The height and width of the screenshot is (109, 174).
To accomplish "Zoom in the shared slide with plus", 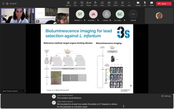I will tap(25, 91).
